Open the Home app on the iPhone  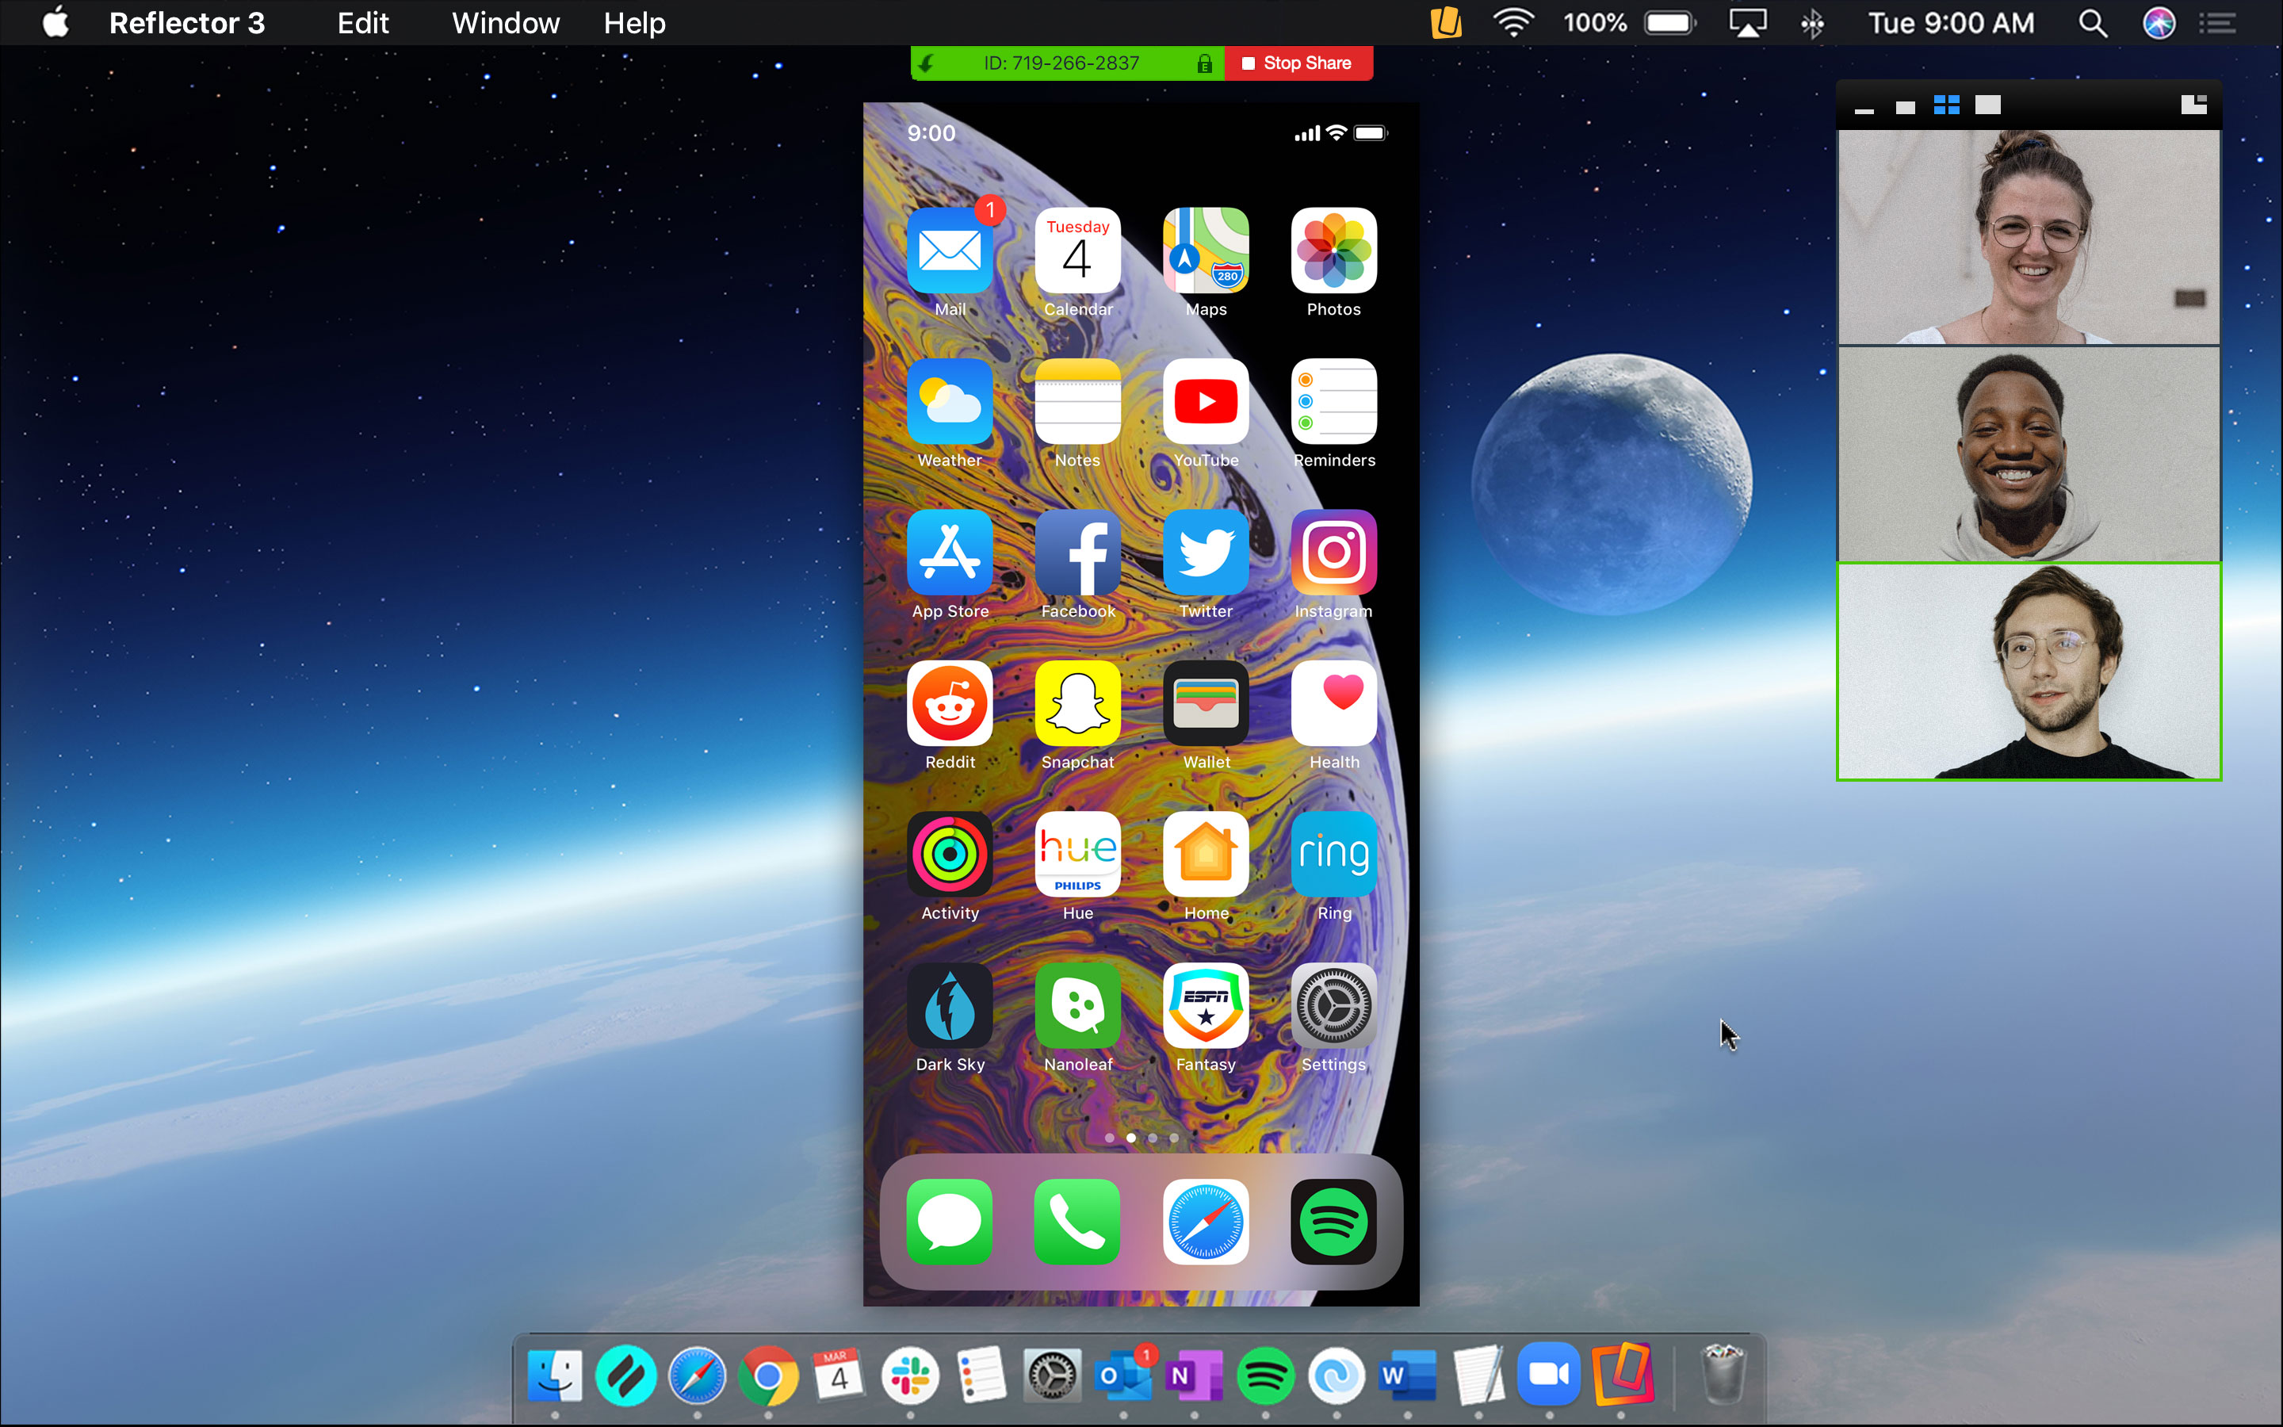click(x=1206, y=855)
